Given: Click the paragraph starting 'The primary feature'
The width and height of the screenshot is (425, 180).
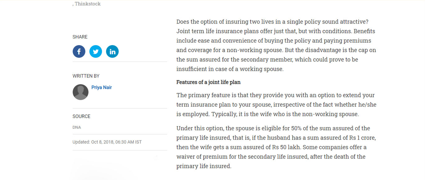Looking at the screenshot, I should 276,105.
